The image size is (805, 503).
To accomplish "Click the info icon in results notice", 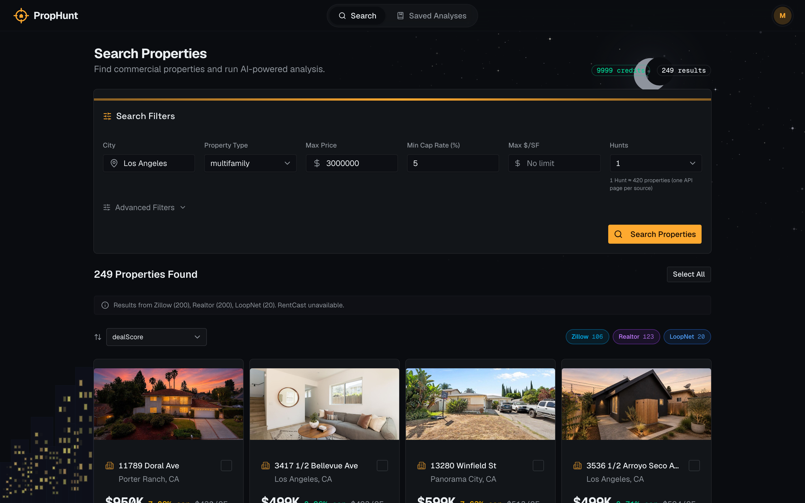I will tap(105, 305).
